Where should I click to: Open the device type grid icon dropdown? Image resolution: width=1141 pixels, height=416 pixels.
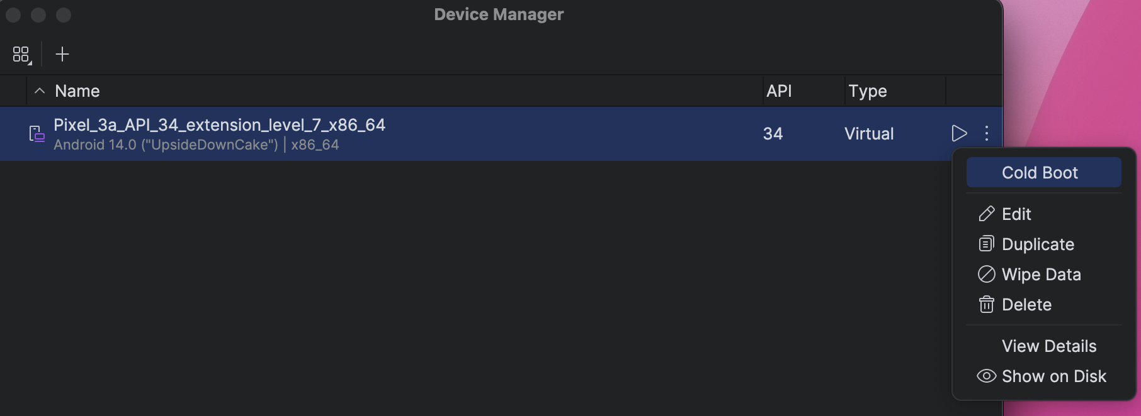click(21, 55)
